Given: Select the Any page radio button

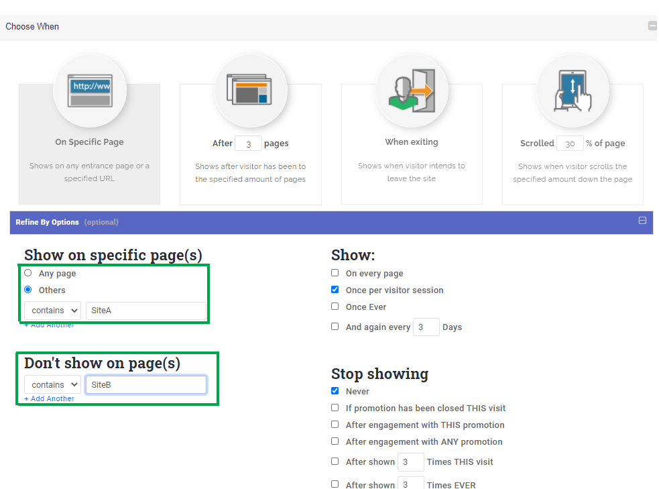Looking at the screenshot, I should (27, 272).
